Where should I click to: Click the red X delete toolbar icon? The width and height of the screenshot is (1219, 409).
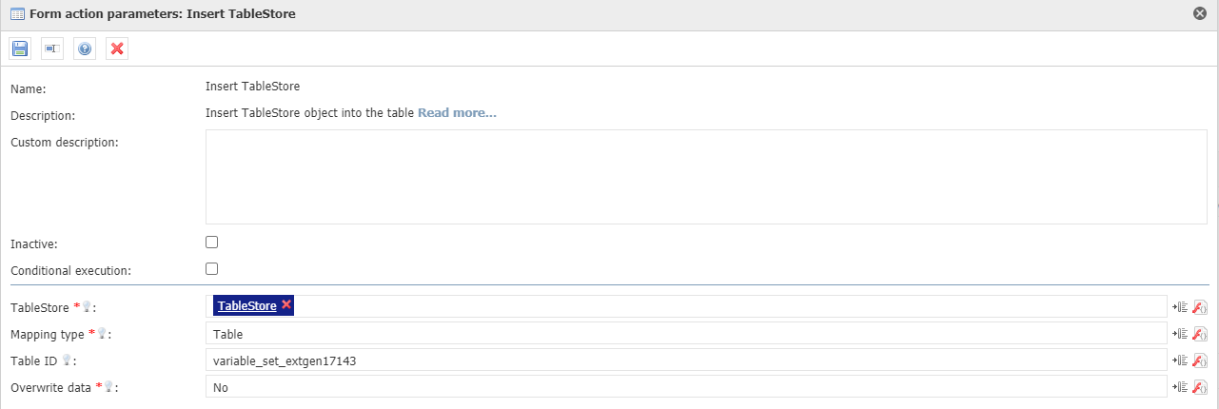(117, 49)
